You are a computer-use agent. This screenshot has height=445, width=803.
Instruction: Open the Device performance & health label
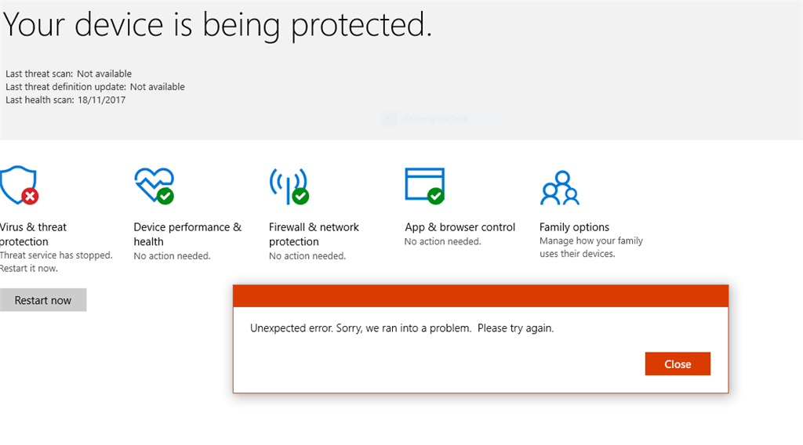coord(187,234)
